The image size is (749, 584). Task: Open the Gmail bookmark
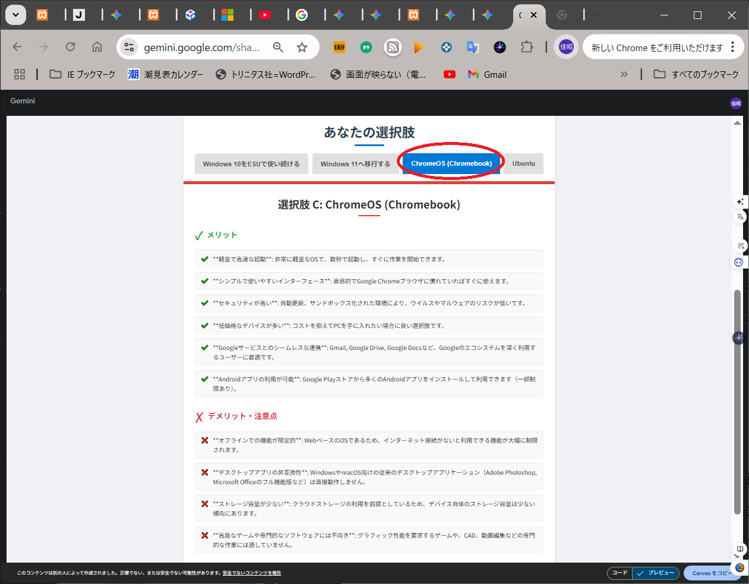point(487,74)
